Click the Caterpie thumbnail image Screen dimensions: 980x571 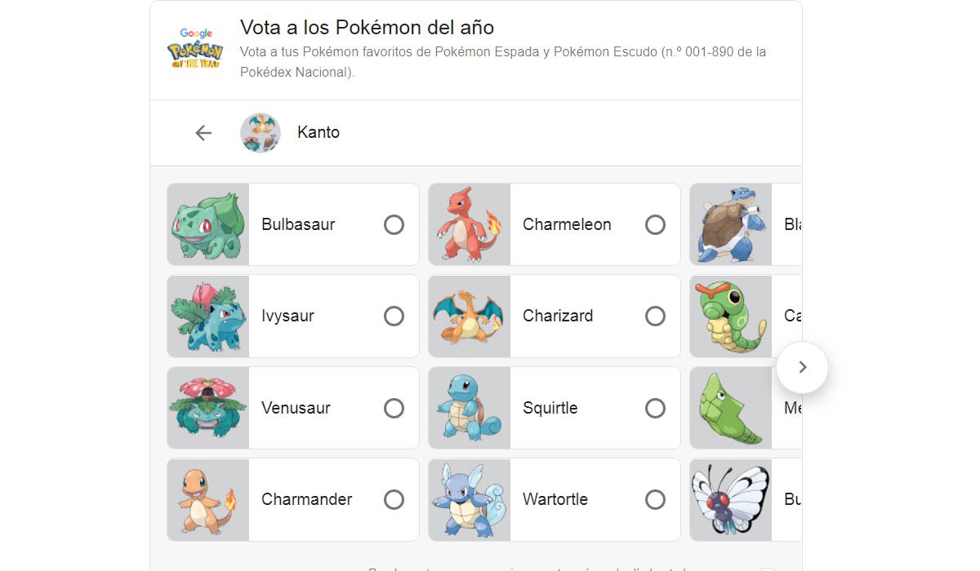pos(732,316)
